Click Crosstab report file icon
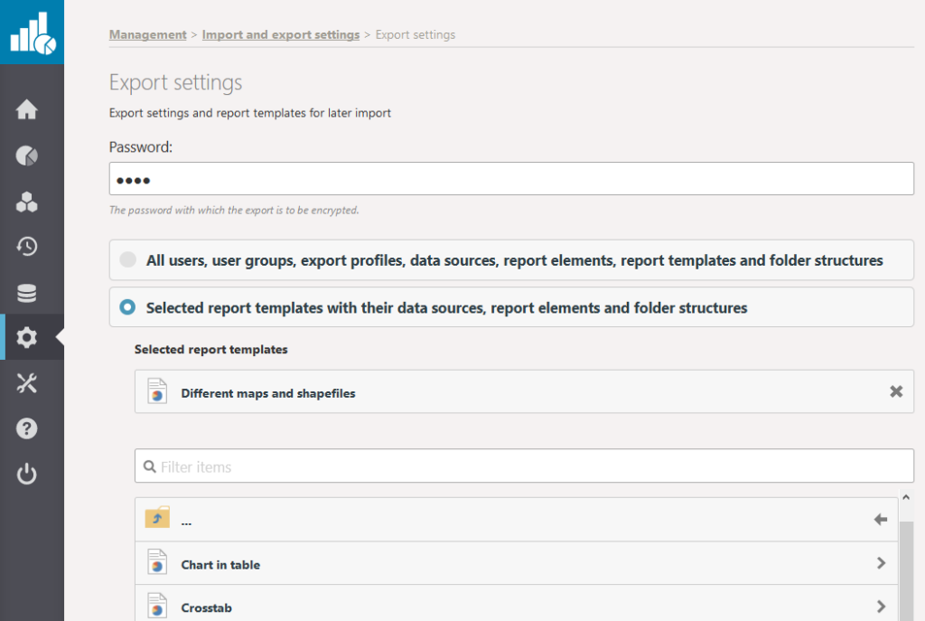Image resolution: width=925 pixels, height=621 pixels. point(157,606)
